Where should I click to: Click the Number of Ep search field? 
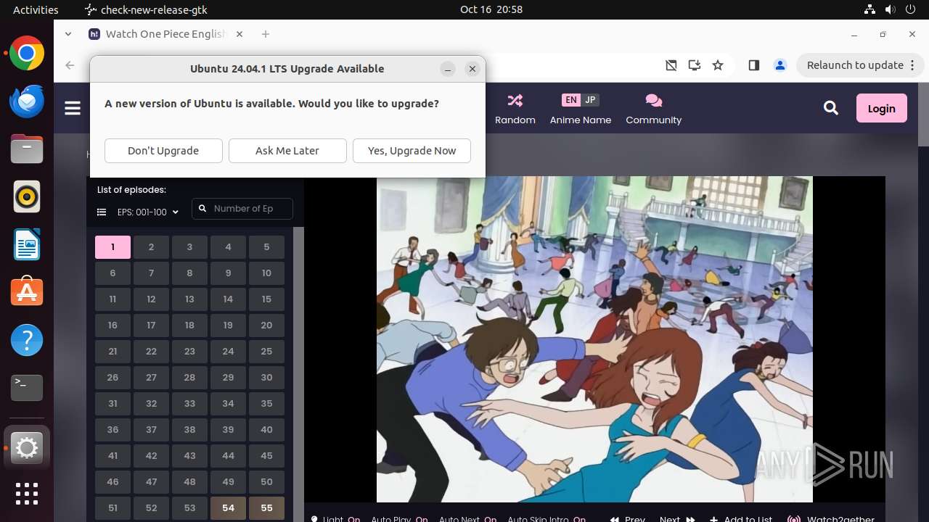(x=242, y=209)
